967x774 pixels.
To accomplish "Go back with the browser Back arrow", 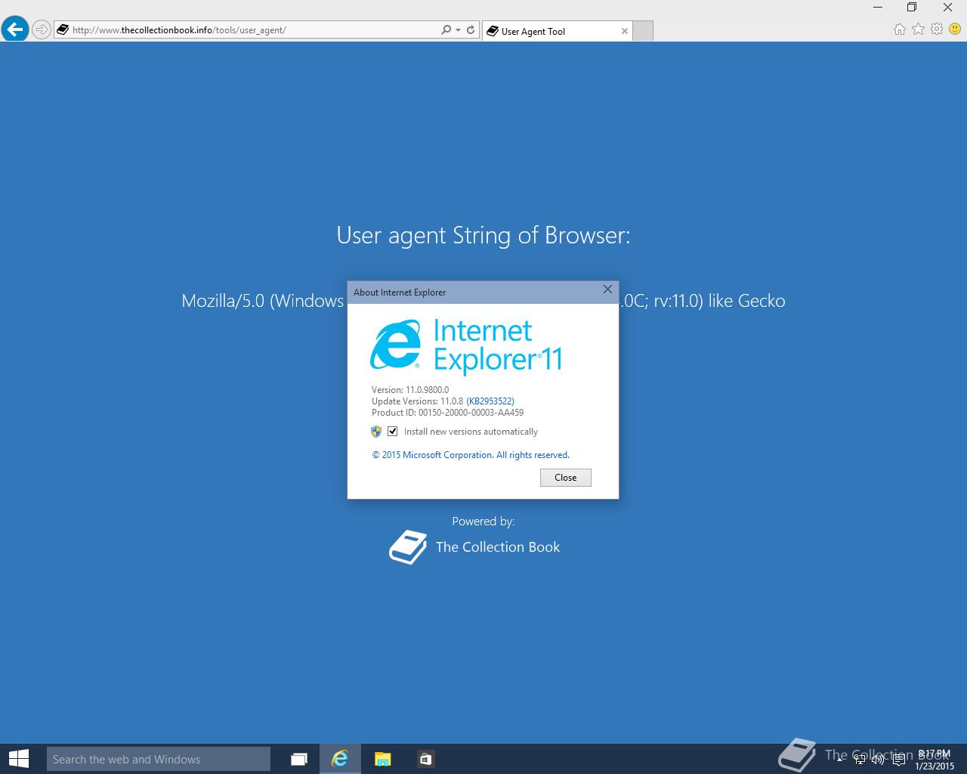I will tap(15, 29).
